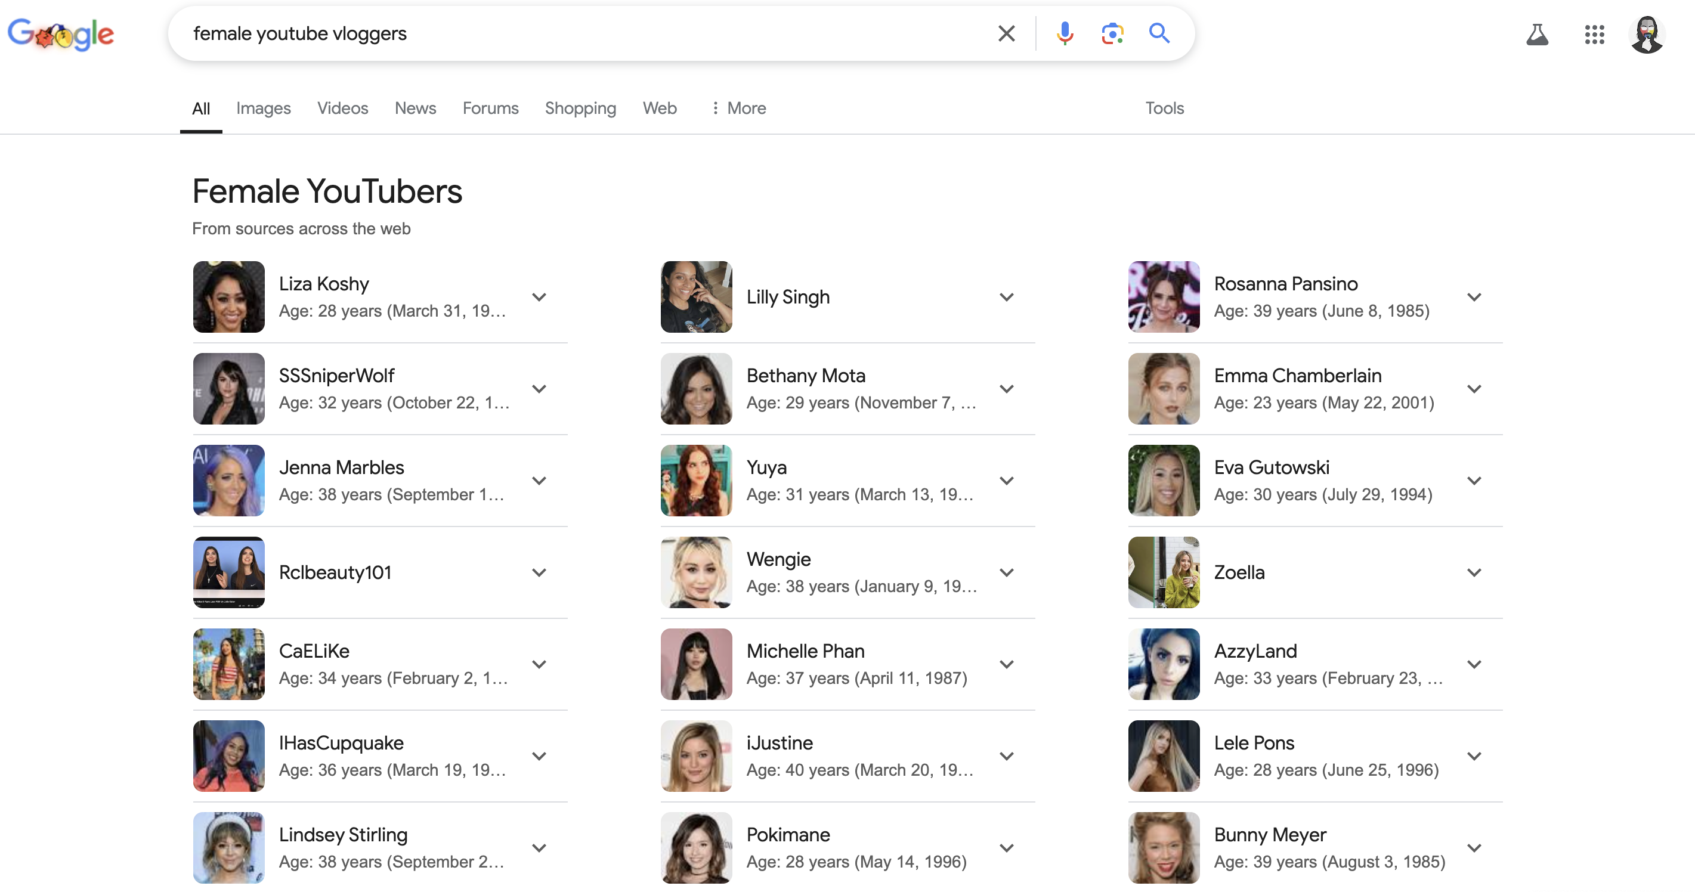The image size is (1695, 892).
Task: Open the Google account avatar
Action: (x=1647, y=34)
